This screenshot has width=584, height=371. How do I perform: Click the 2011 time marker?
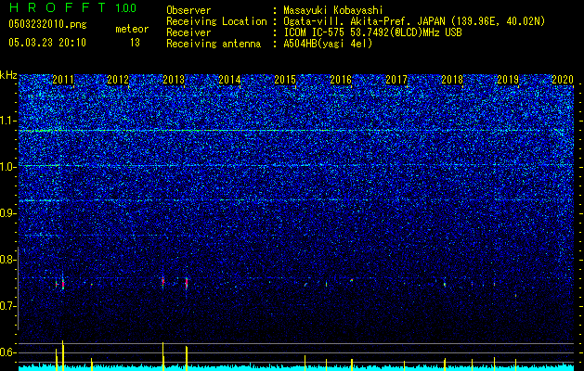(x=63, y=79)
